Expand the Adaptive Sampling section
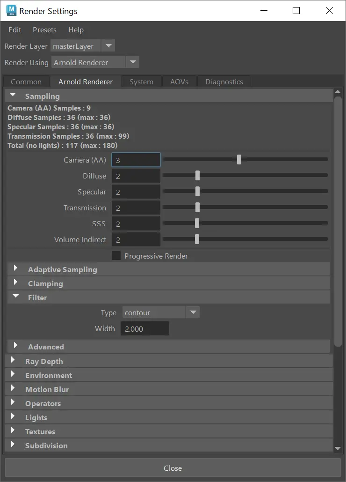 point(169,269)
